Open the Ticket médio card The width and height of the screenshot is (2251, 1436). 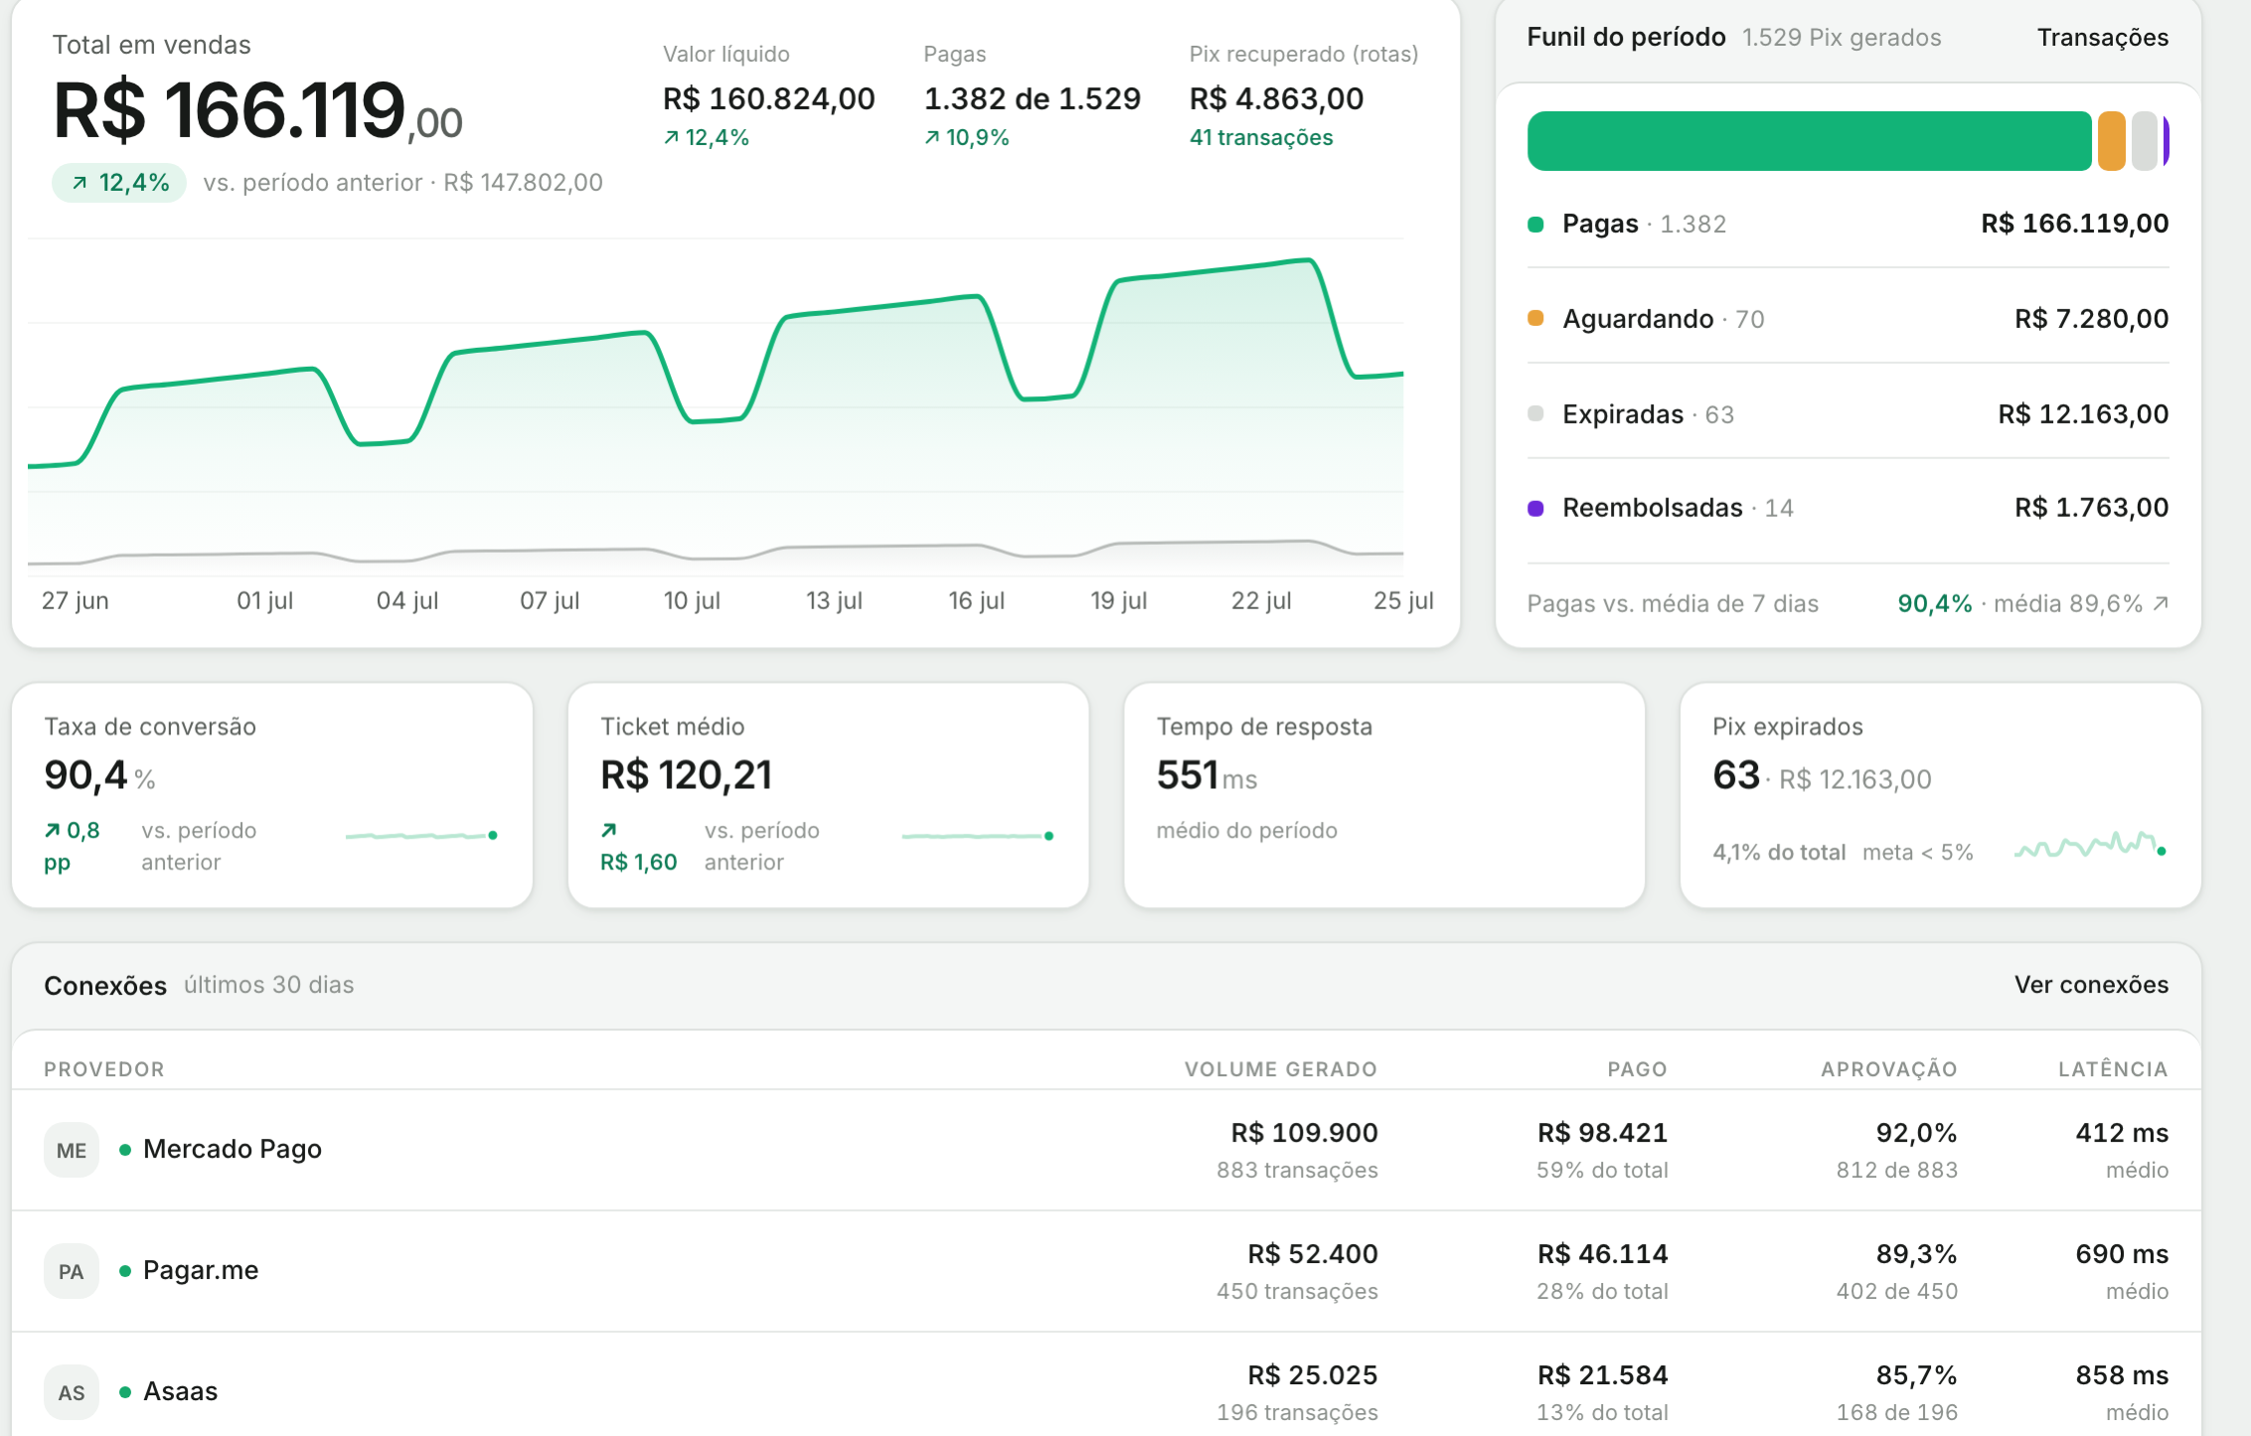click(828, 795)
